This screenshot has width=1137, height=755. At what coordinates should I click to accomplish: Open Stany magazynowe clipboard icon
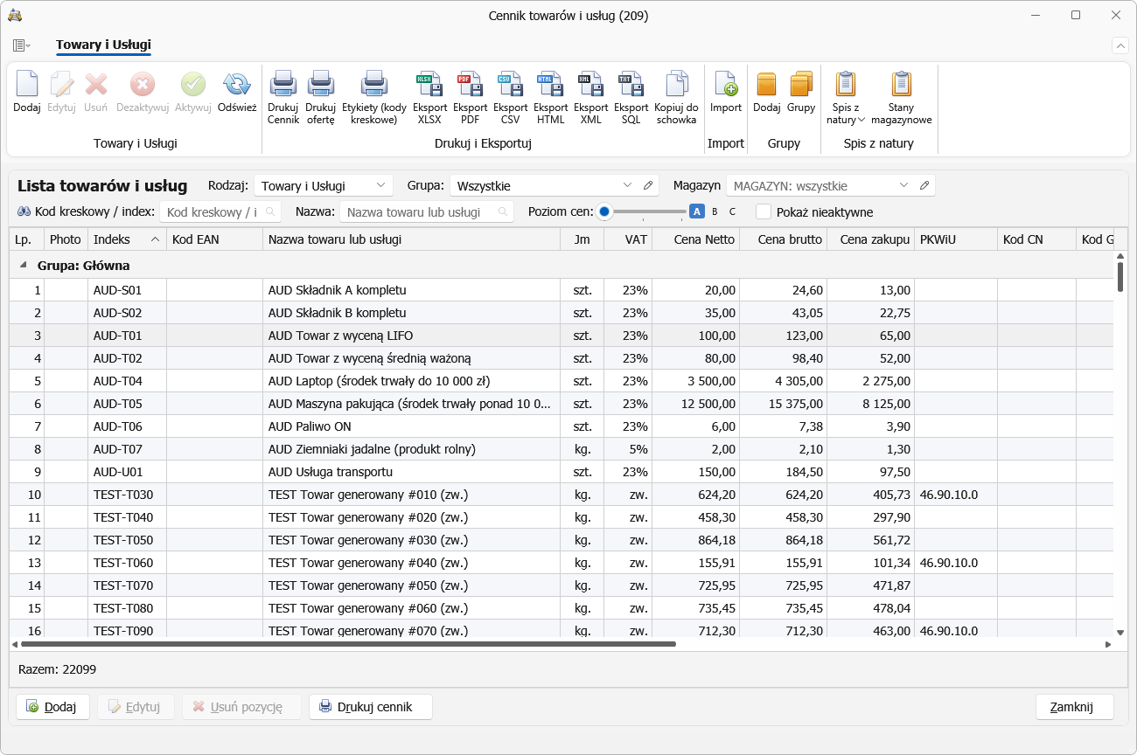[x=902, y=85]
